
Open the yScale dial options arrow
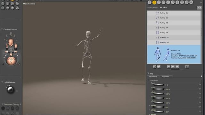coord(200,98)
